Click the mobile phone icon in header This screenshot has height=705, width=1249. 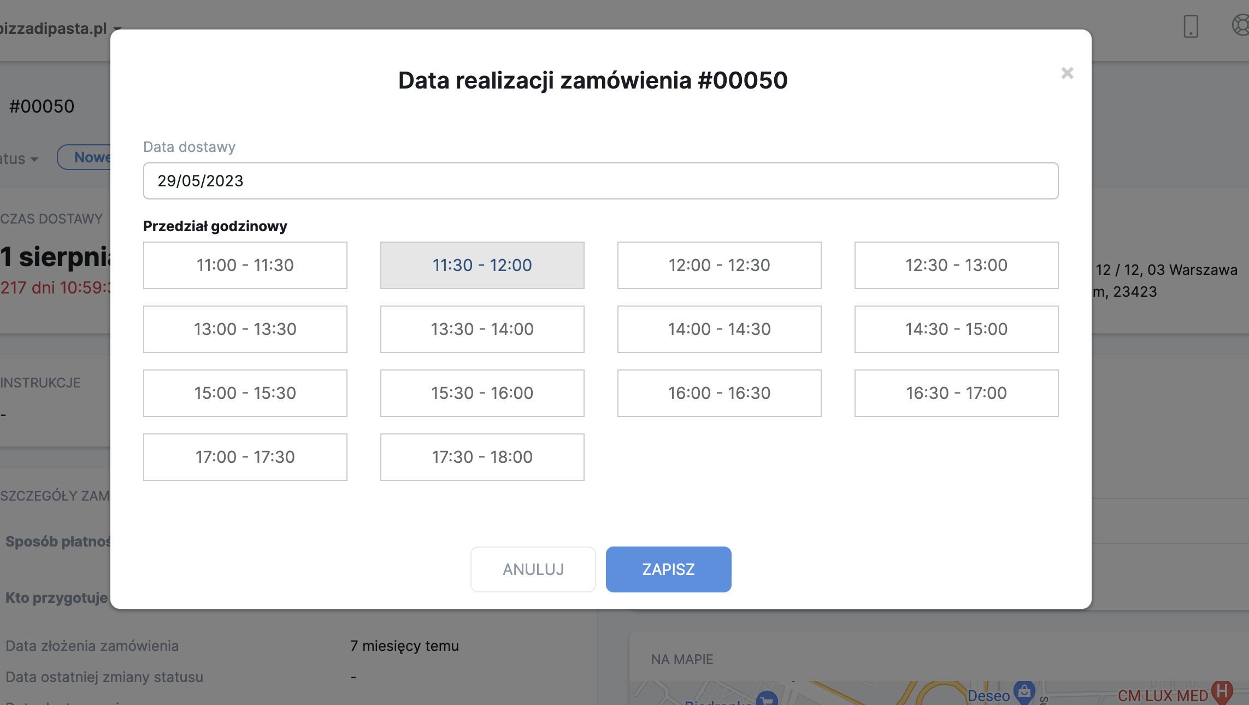(1191, 26)
